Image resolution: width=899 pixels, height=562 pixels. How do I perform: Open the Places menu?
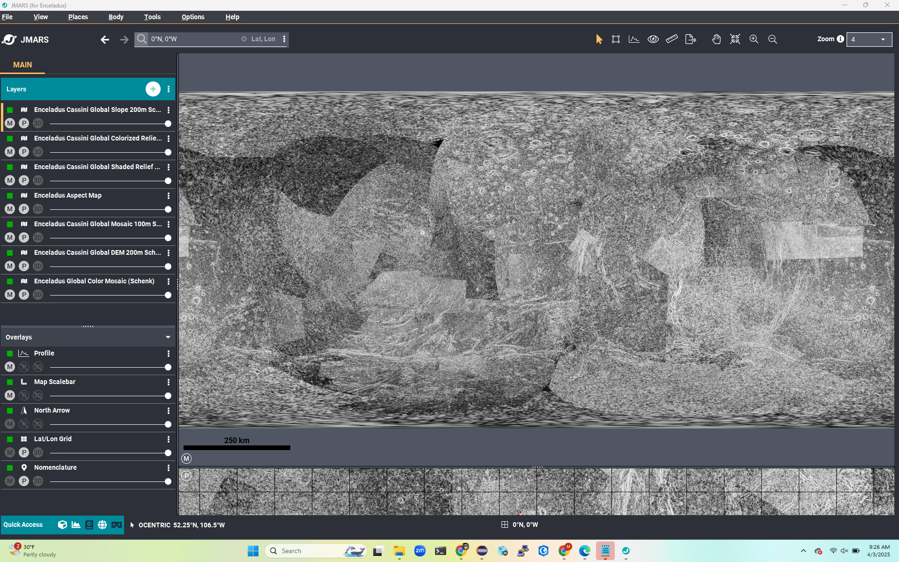[x=78, y=17]
